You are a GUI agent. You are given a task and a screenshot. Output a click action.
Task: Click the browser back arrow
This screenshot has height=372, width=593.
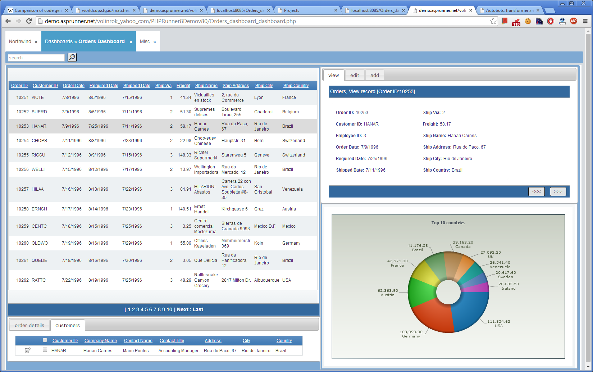tap(8, 21)
